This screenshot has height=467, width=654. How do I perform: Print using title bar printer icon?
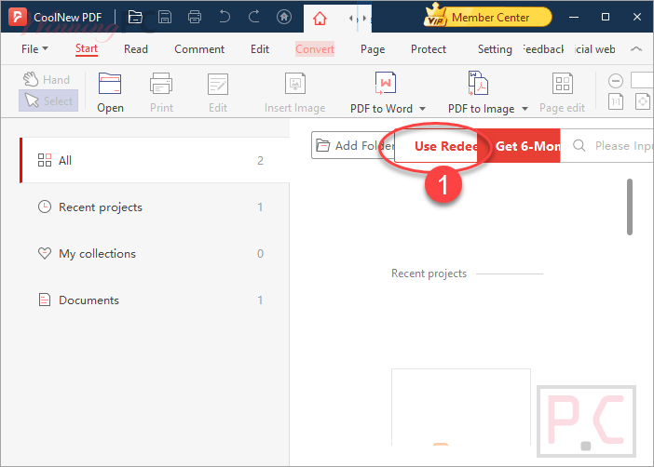click(195, 17)
